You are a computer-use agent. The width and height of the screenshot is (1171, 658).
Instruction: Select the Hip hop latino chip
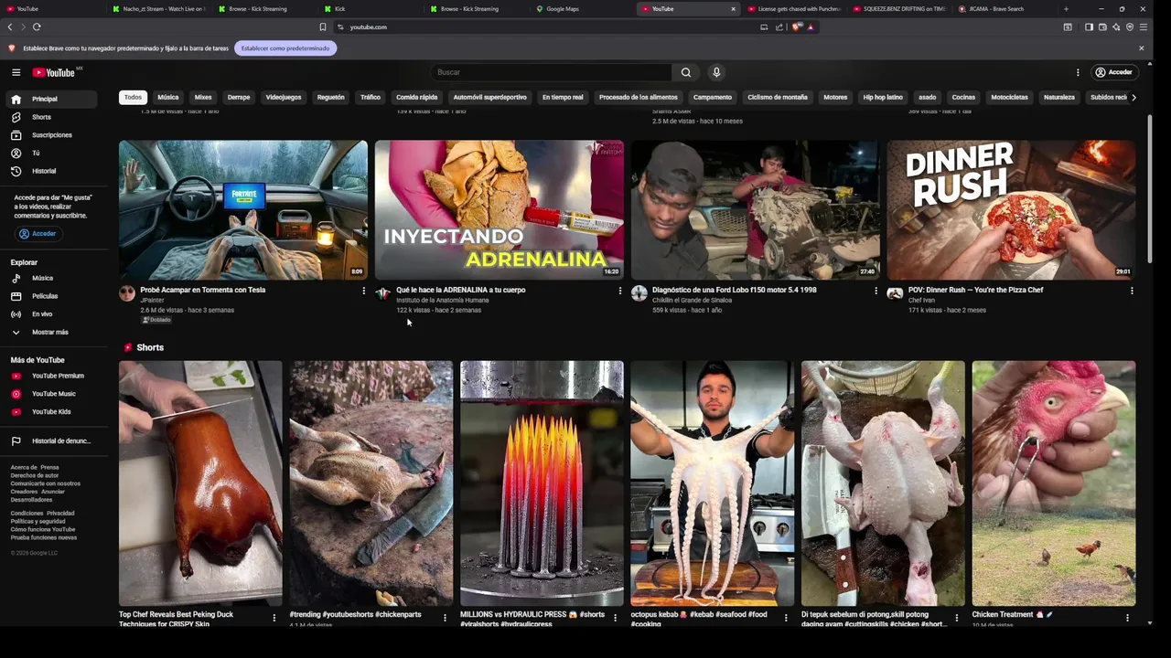(883, 97)
